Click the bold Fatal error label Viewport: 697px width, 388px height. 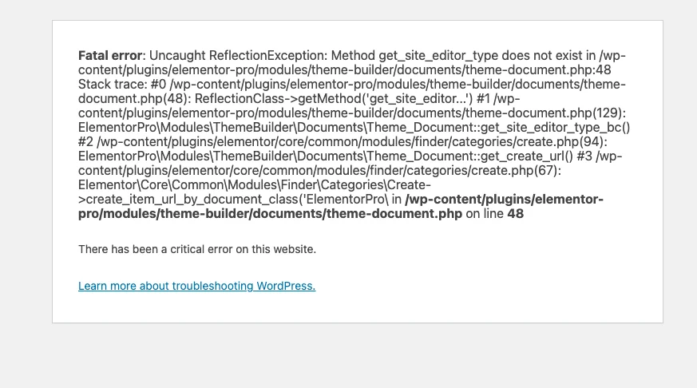[110, 56]
